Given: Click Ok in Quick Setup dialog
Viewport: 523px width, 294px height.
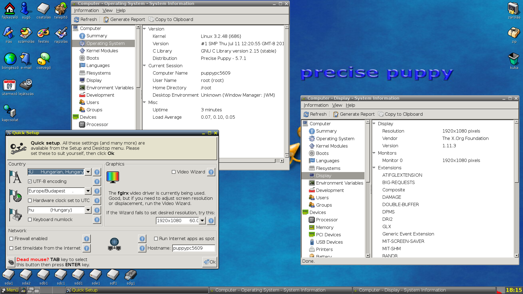Looking at the screenshot, I should [210, 262].
